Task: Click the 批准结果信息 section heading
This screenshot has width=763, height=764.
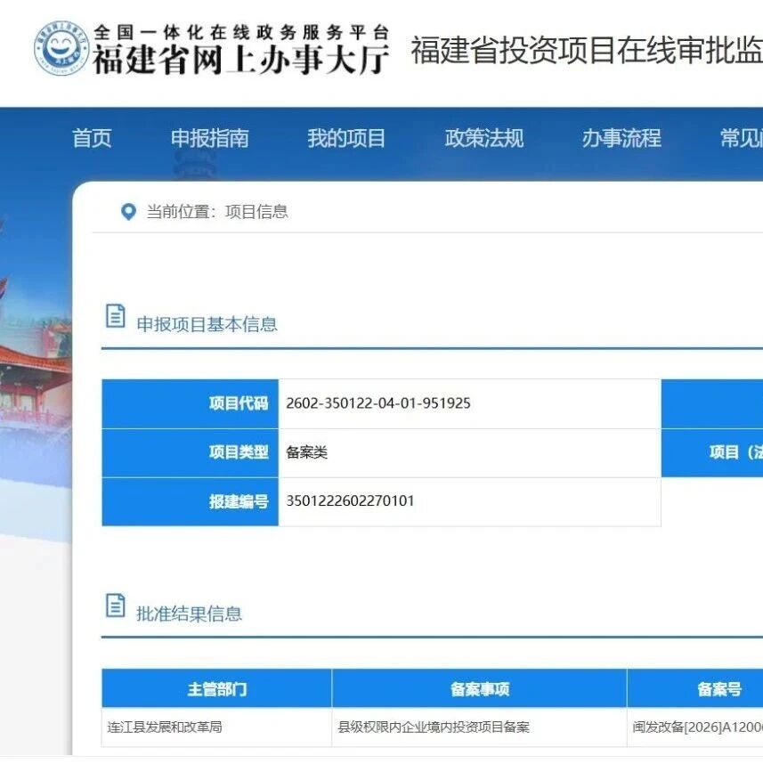Action: (189, 614)
